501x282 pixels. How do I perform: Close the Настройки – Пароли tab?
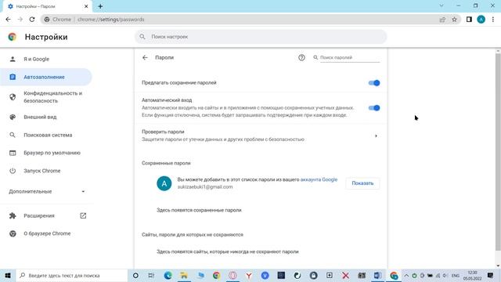point(86,6)
